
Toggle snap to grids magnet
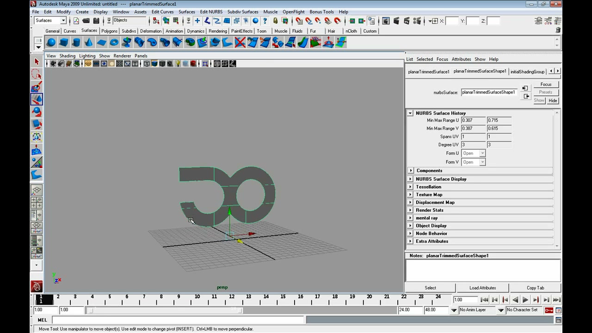point(299,21)
